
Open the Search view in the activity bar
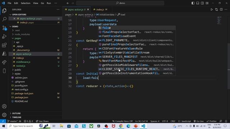tap(4, 19)
